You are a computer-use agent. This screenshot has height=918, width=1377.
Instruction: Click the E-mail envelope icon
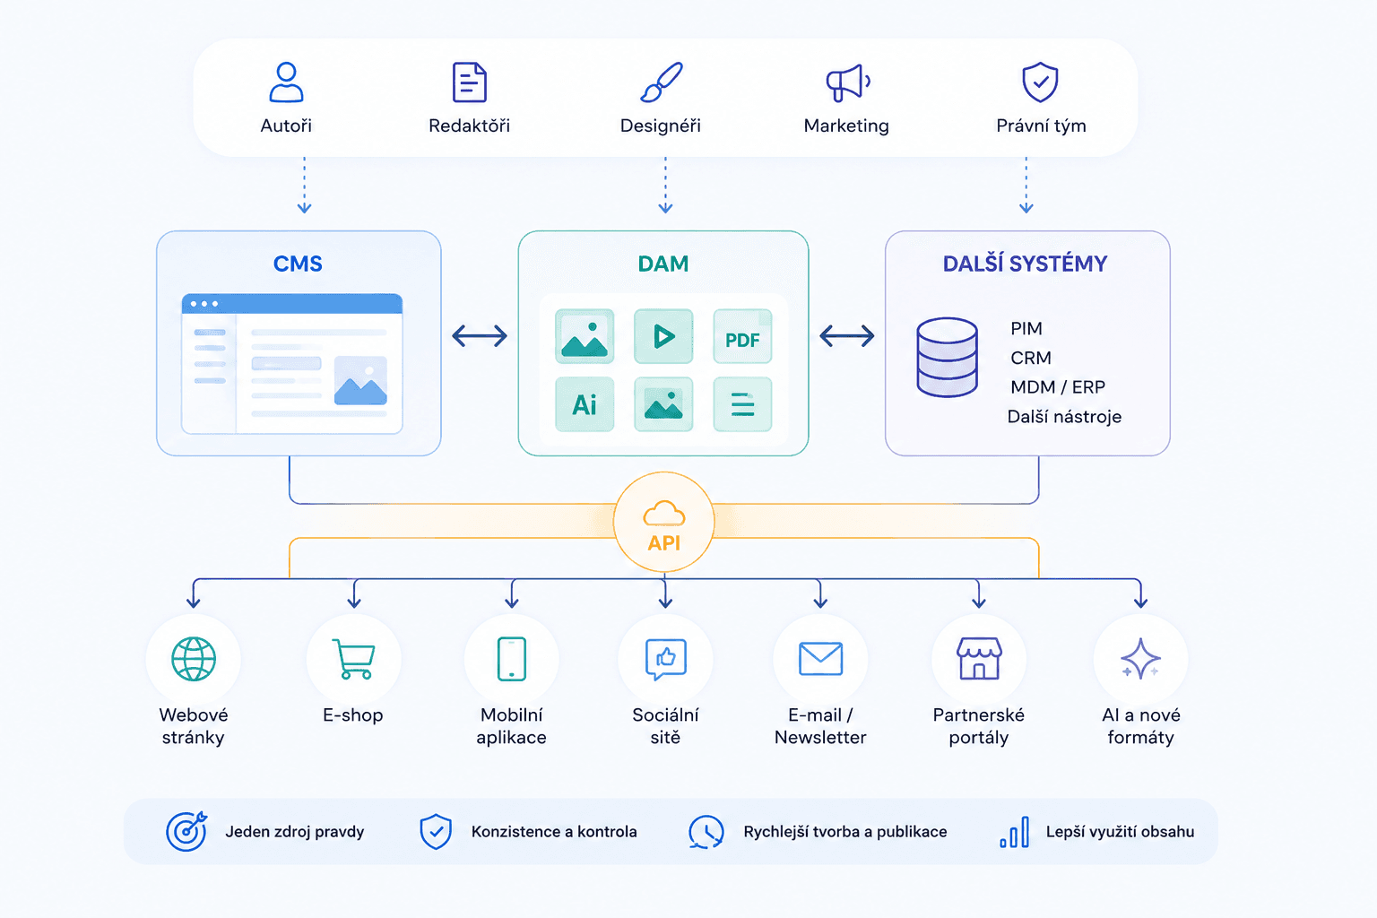click(x=820, y=659)
